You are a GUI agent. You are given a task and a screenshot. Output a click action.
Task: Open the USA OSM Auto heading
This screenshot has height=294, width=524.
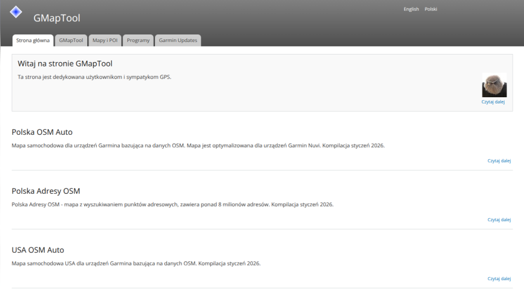38,250
